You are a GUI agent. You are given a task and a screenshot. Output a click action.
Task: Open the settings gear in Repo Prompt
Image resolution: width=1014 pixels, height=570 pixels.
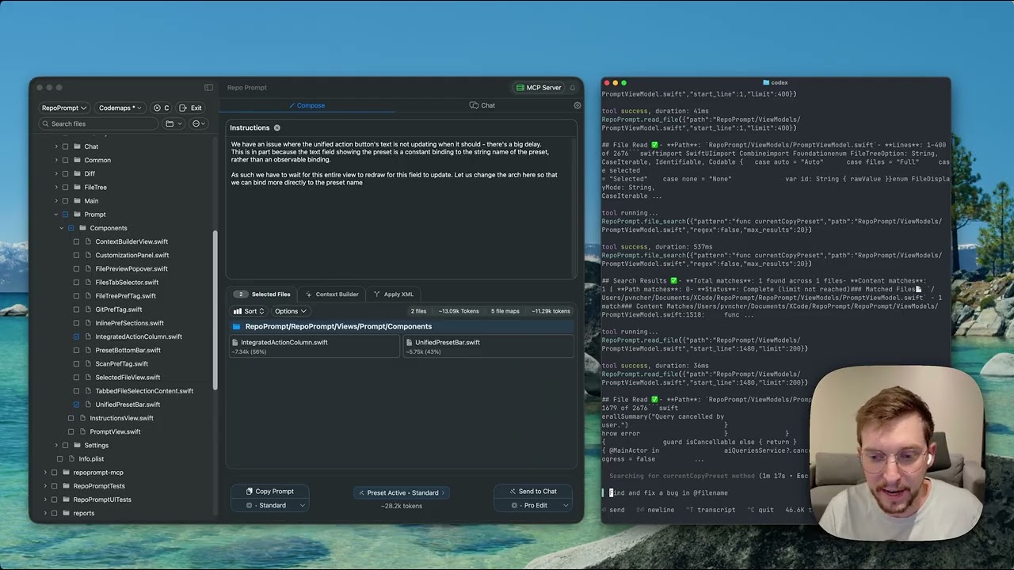(x=577, y=105)
